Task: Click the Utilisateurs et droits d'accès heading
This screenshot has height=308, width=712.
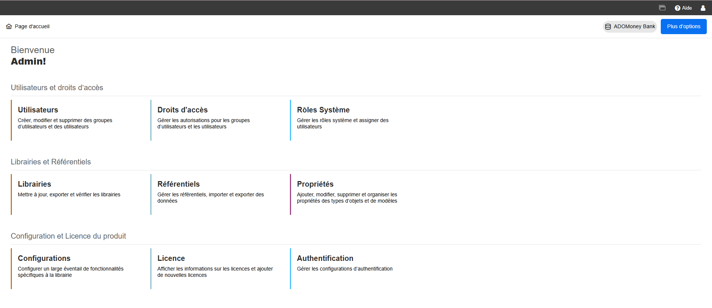Action: [x=57, y=88]
